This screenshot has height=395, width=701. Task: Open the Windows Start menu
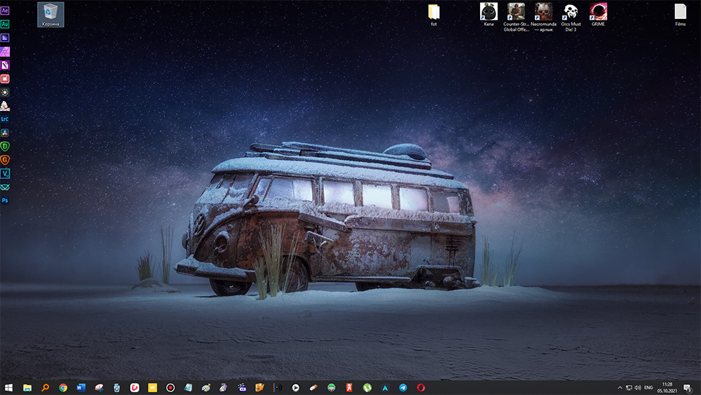click(x=8, y=388)
